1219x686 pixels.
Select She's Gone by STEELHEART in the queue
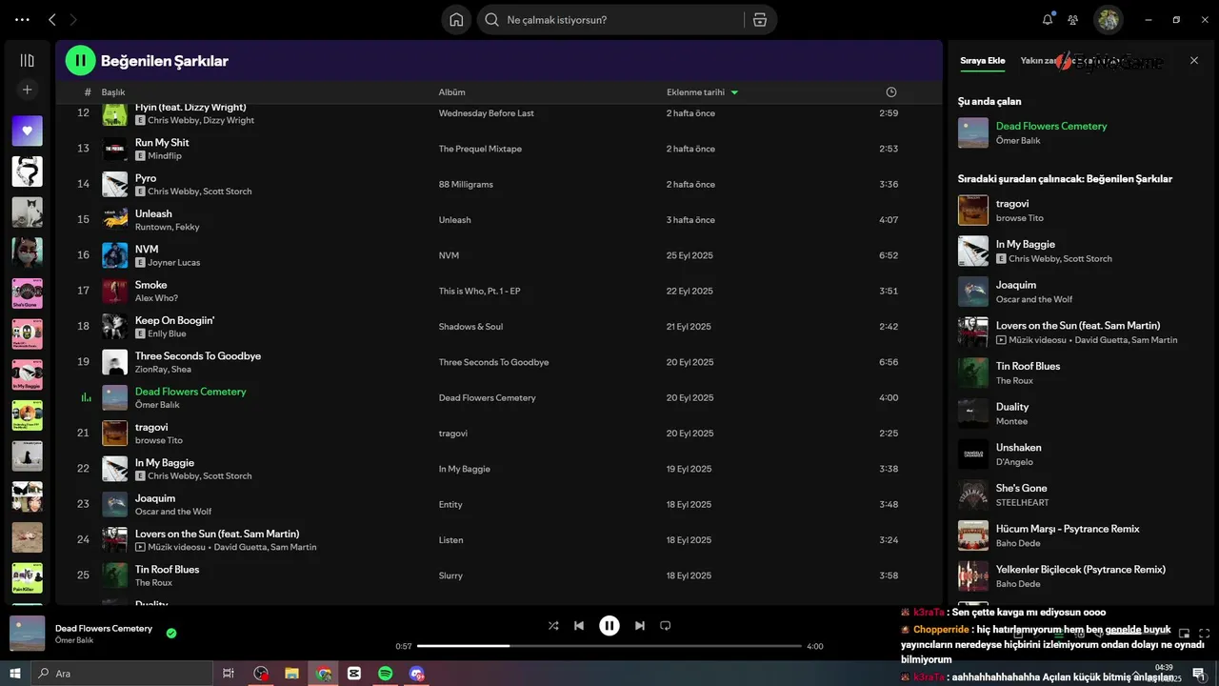coord(1022,488)
